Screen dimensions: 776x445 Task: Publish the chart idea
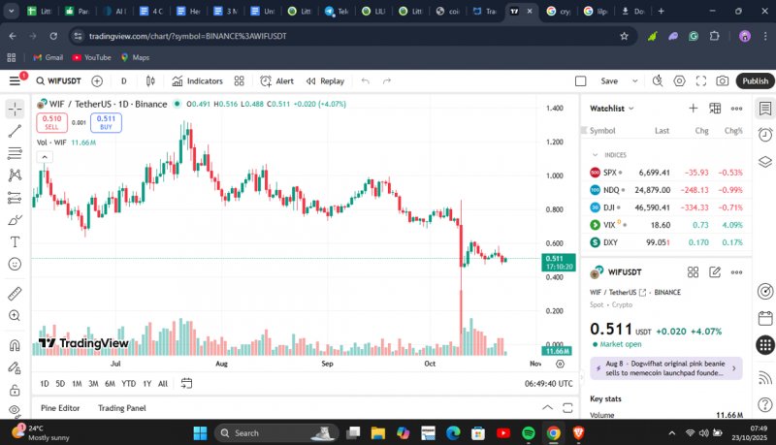(x=755, y=81)
